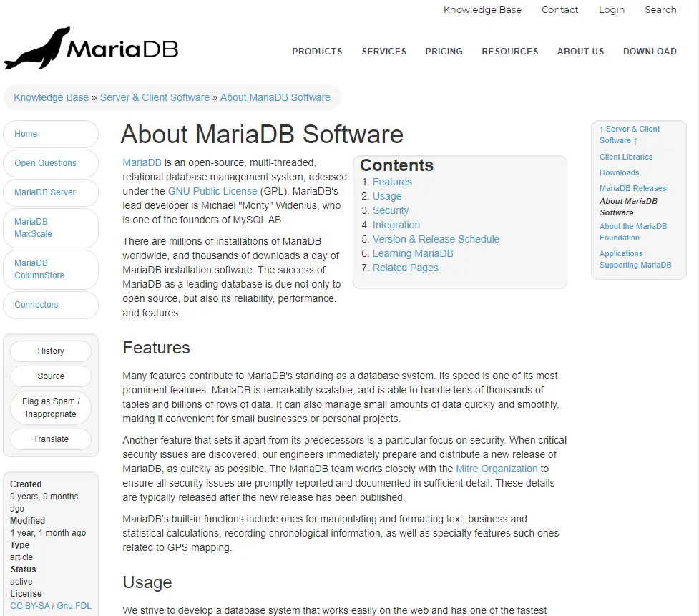The image size is (699, 616).
Task: Open the RESOURCES menu
Action: (510, 52)
